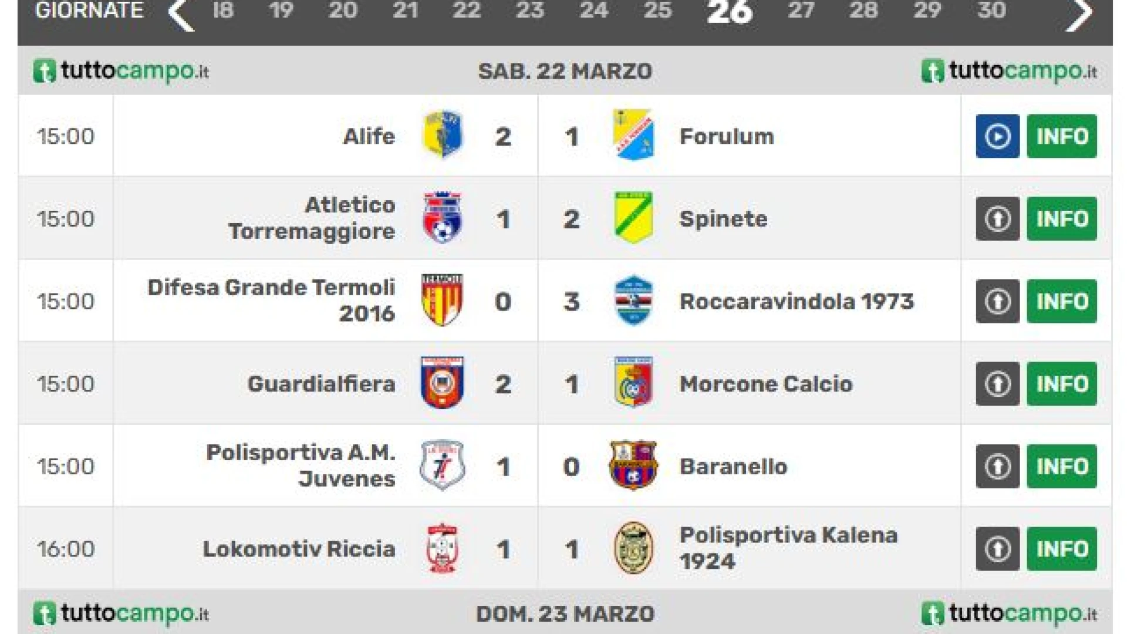1127x634 pixels.
Task: Open INFO for Alife vs Forulum
Action: coord(1062,136)
